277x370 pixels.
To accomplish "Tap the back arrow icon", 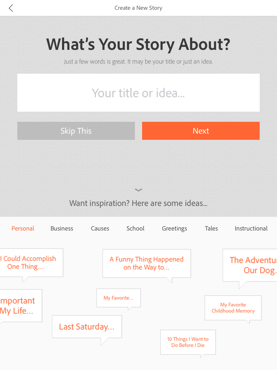I will point(11,8).
